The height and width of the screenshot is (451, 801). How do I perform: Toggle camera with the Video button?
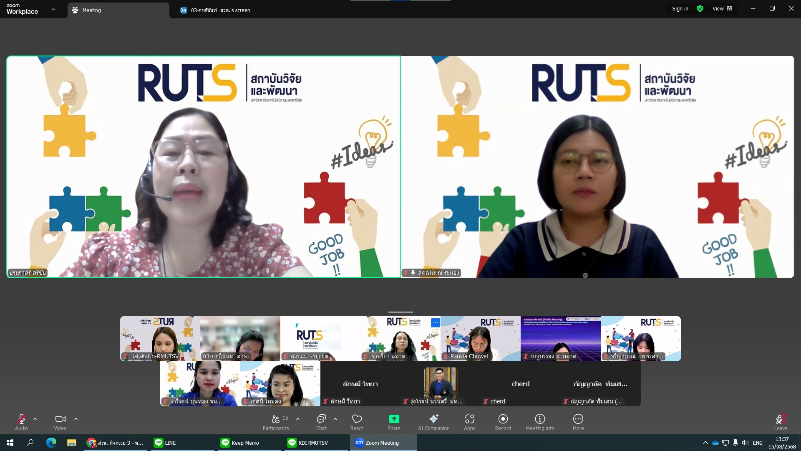pos(60,422)
